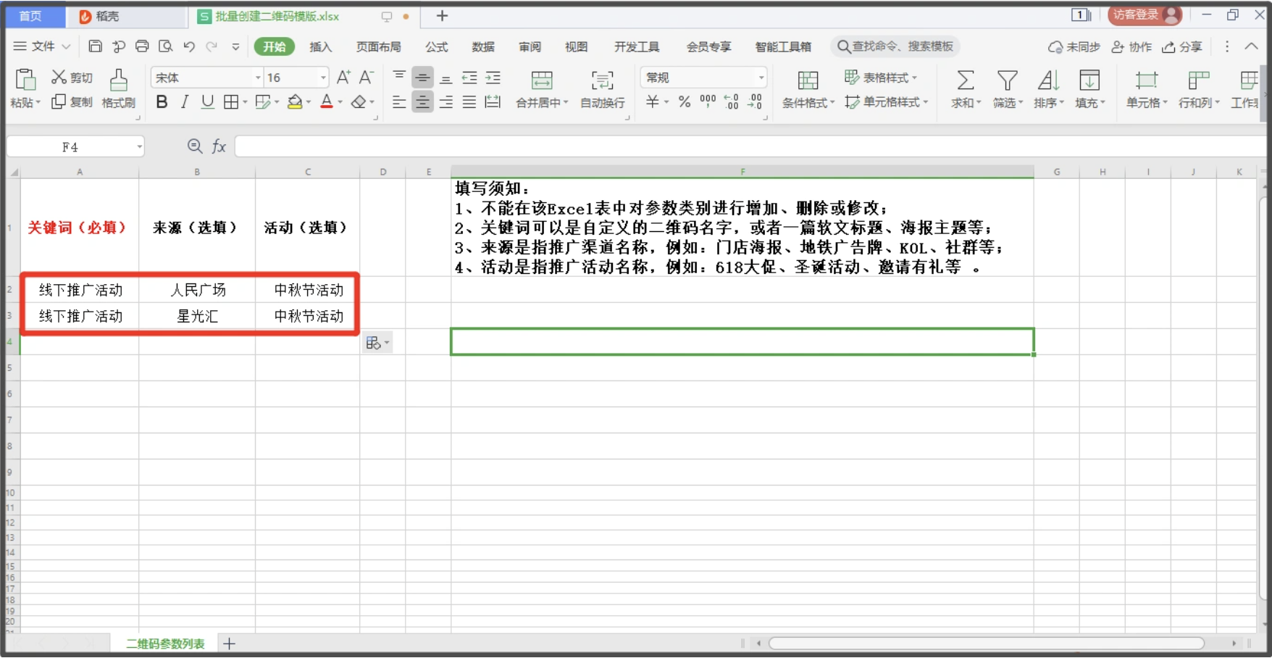This screenshot has width=1272, height=658.
Task: Click the Format Painter (格式刷) icon
Action: 119,80
